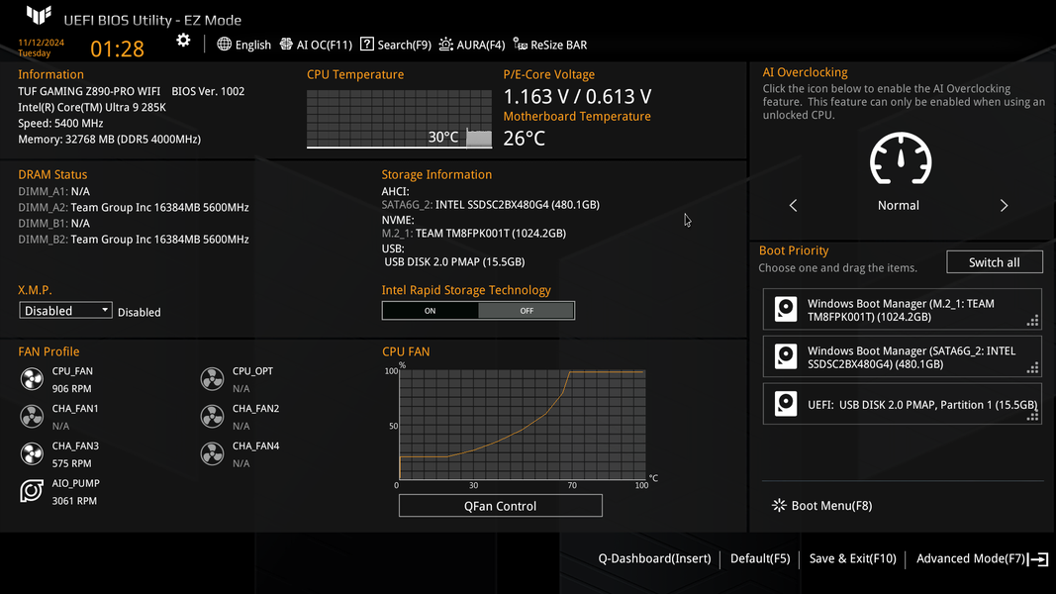The height and width of the screenshot is (594, 1056).
Task: Click the globe icon for English language
Action: click(x=225, y=45)
